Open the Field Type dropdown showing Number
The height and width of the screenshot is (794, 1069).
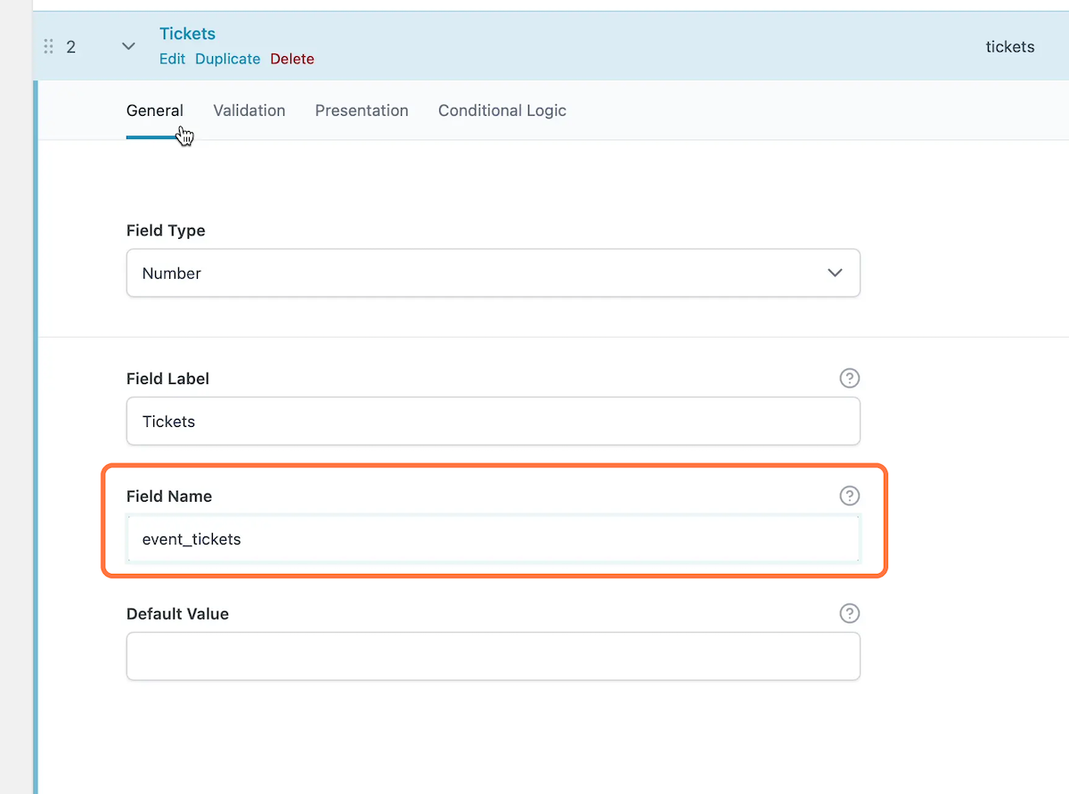click(494, 273)
